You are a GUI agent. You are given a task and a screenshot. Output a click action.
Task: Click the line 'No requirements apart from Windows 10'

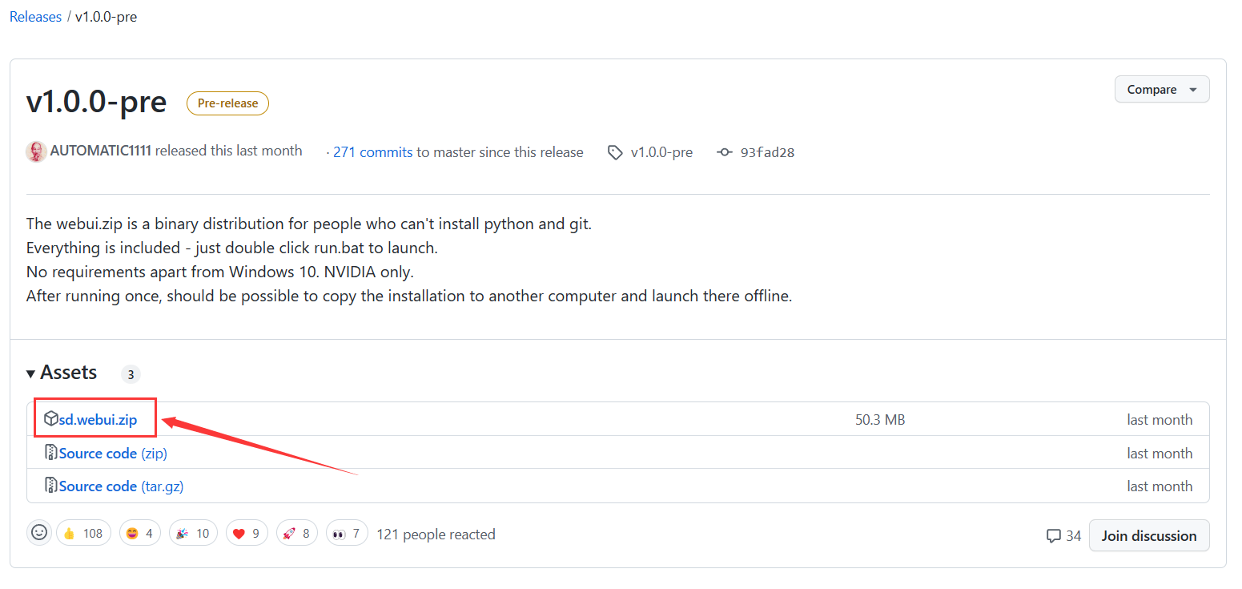coord(220,272)
